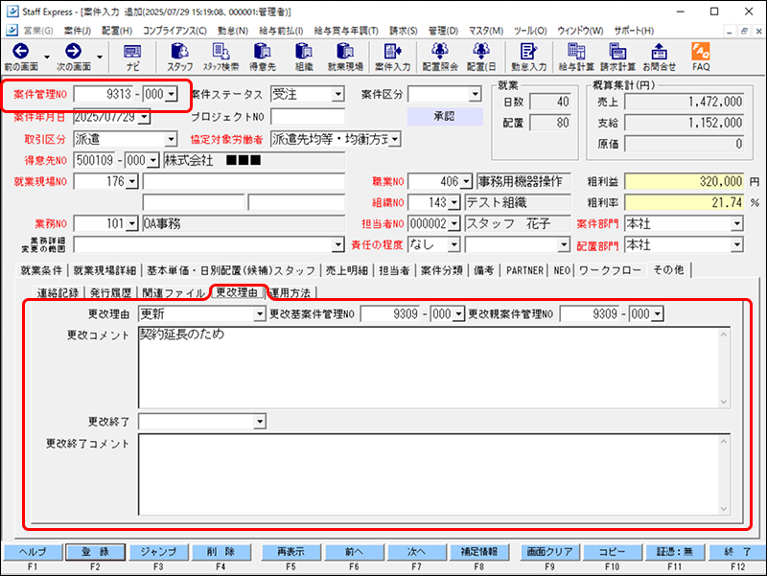Open the ナビ navigation icon
This screenshot has height=576, width=767.
click(132, 57)
